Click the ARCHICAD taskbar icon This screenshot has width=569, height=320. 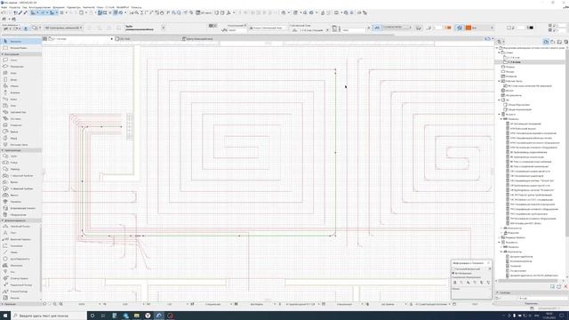159,316
